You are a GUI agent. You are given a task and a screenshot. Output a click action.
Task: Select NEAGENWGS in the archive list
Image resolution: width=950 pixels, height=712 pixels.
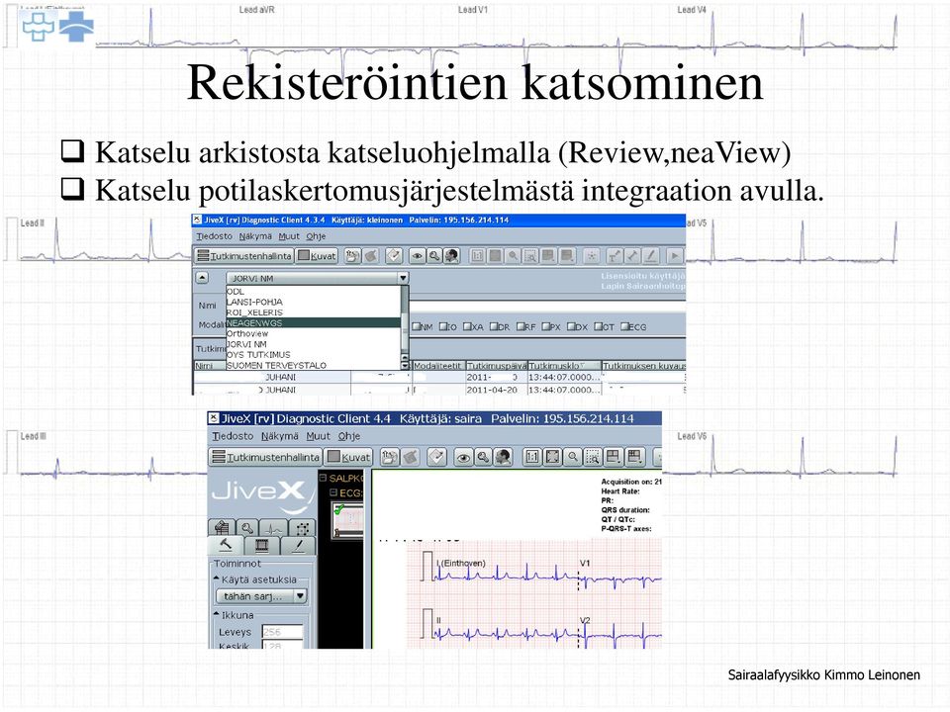[313, 322]
